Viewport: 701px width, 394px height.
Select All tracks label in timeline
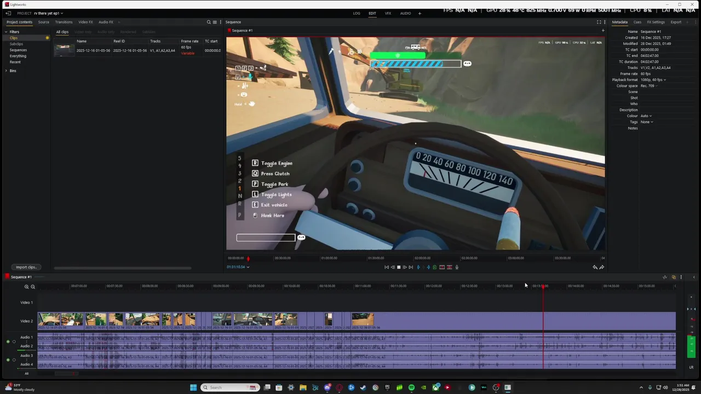click(x=26, y=374)
